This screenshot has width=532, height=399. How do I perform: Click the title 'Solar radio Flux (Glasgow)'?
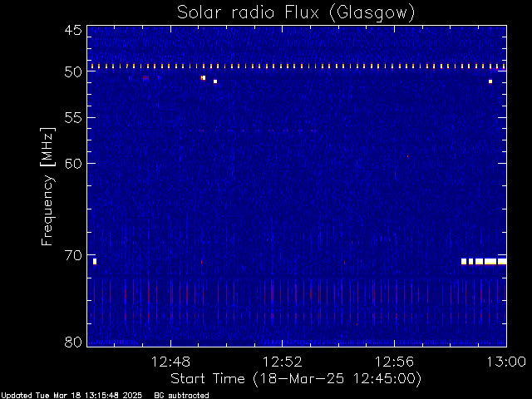tap(296, 13)
